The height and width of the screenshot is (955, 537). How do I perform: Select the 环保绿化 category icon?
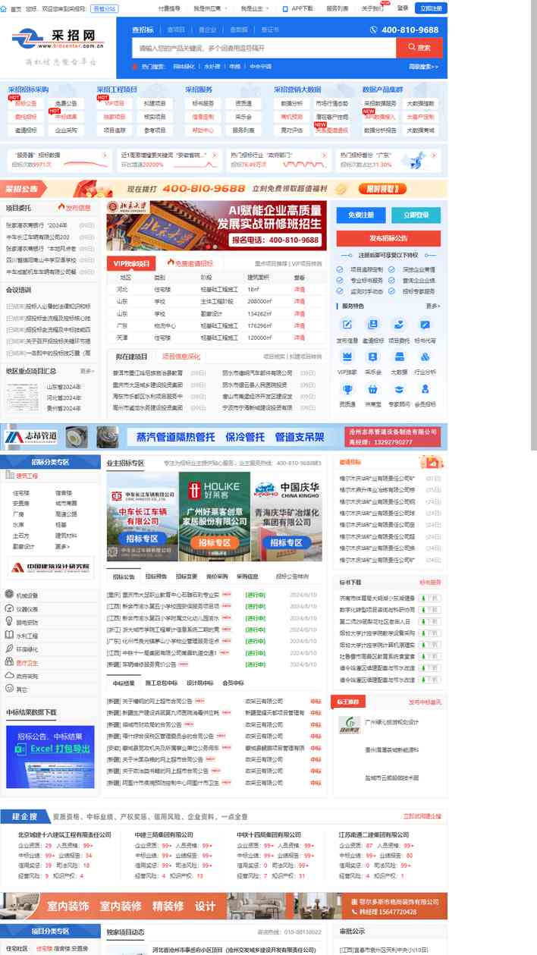[9, 649]
